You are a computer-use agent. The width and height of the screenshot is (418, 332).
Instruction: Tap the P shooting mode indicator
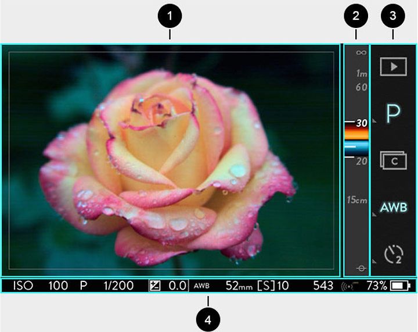pos(394,114)
